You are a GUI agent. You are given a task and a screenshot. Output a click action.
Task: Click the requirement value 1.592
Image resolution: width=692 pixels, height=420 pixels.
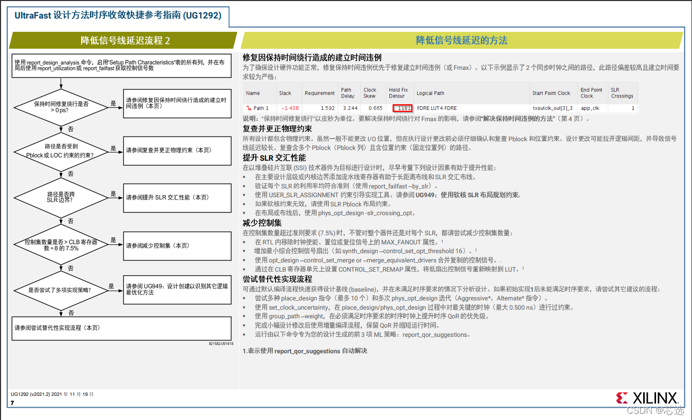coord(327,108)
